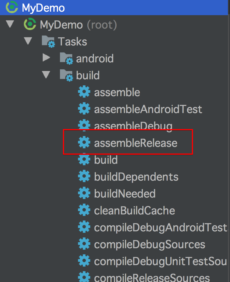Click the assembleRelease task gear icon

pos(84,142)
